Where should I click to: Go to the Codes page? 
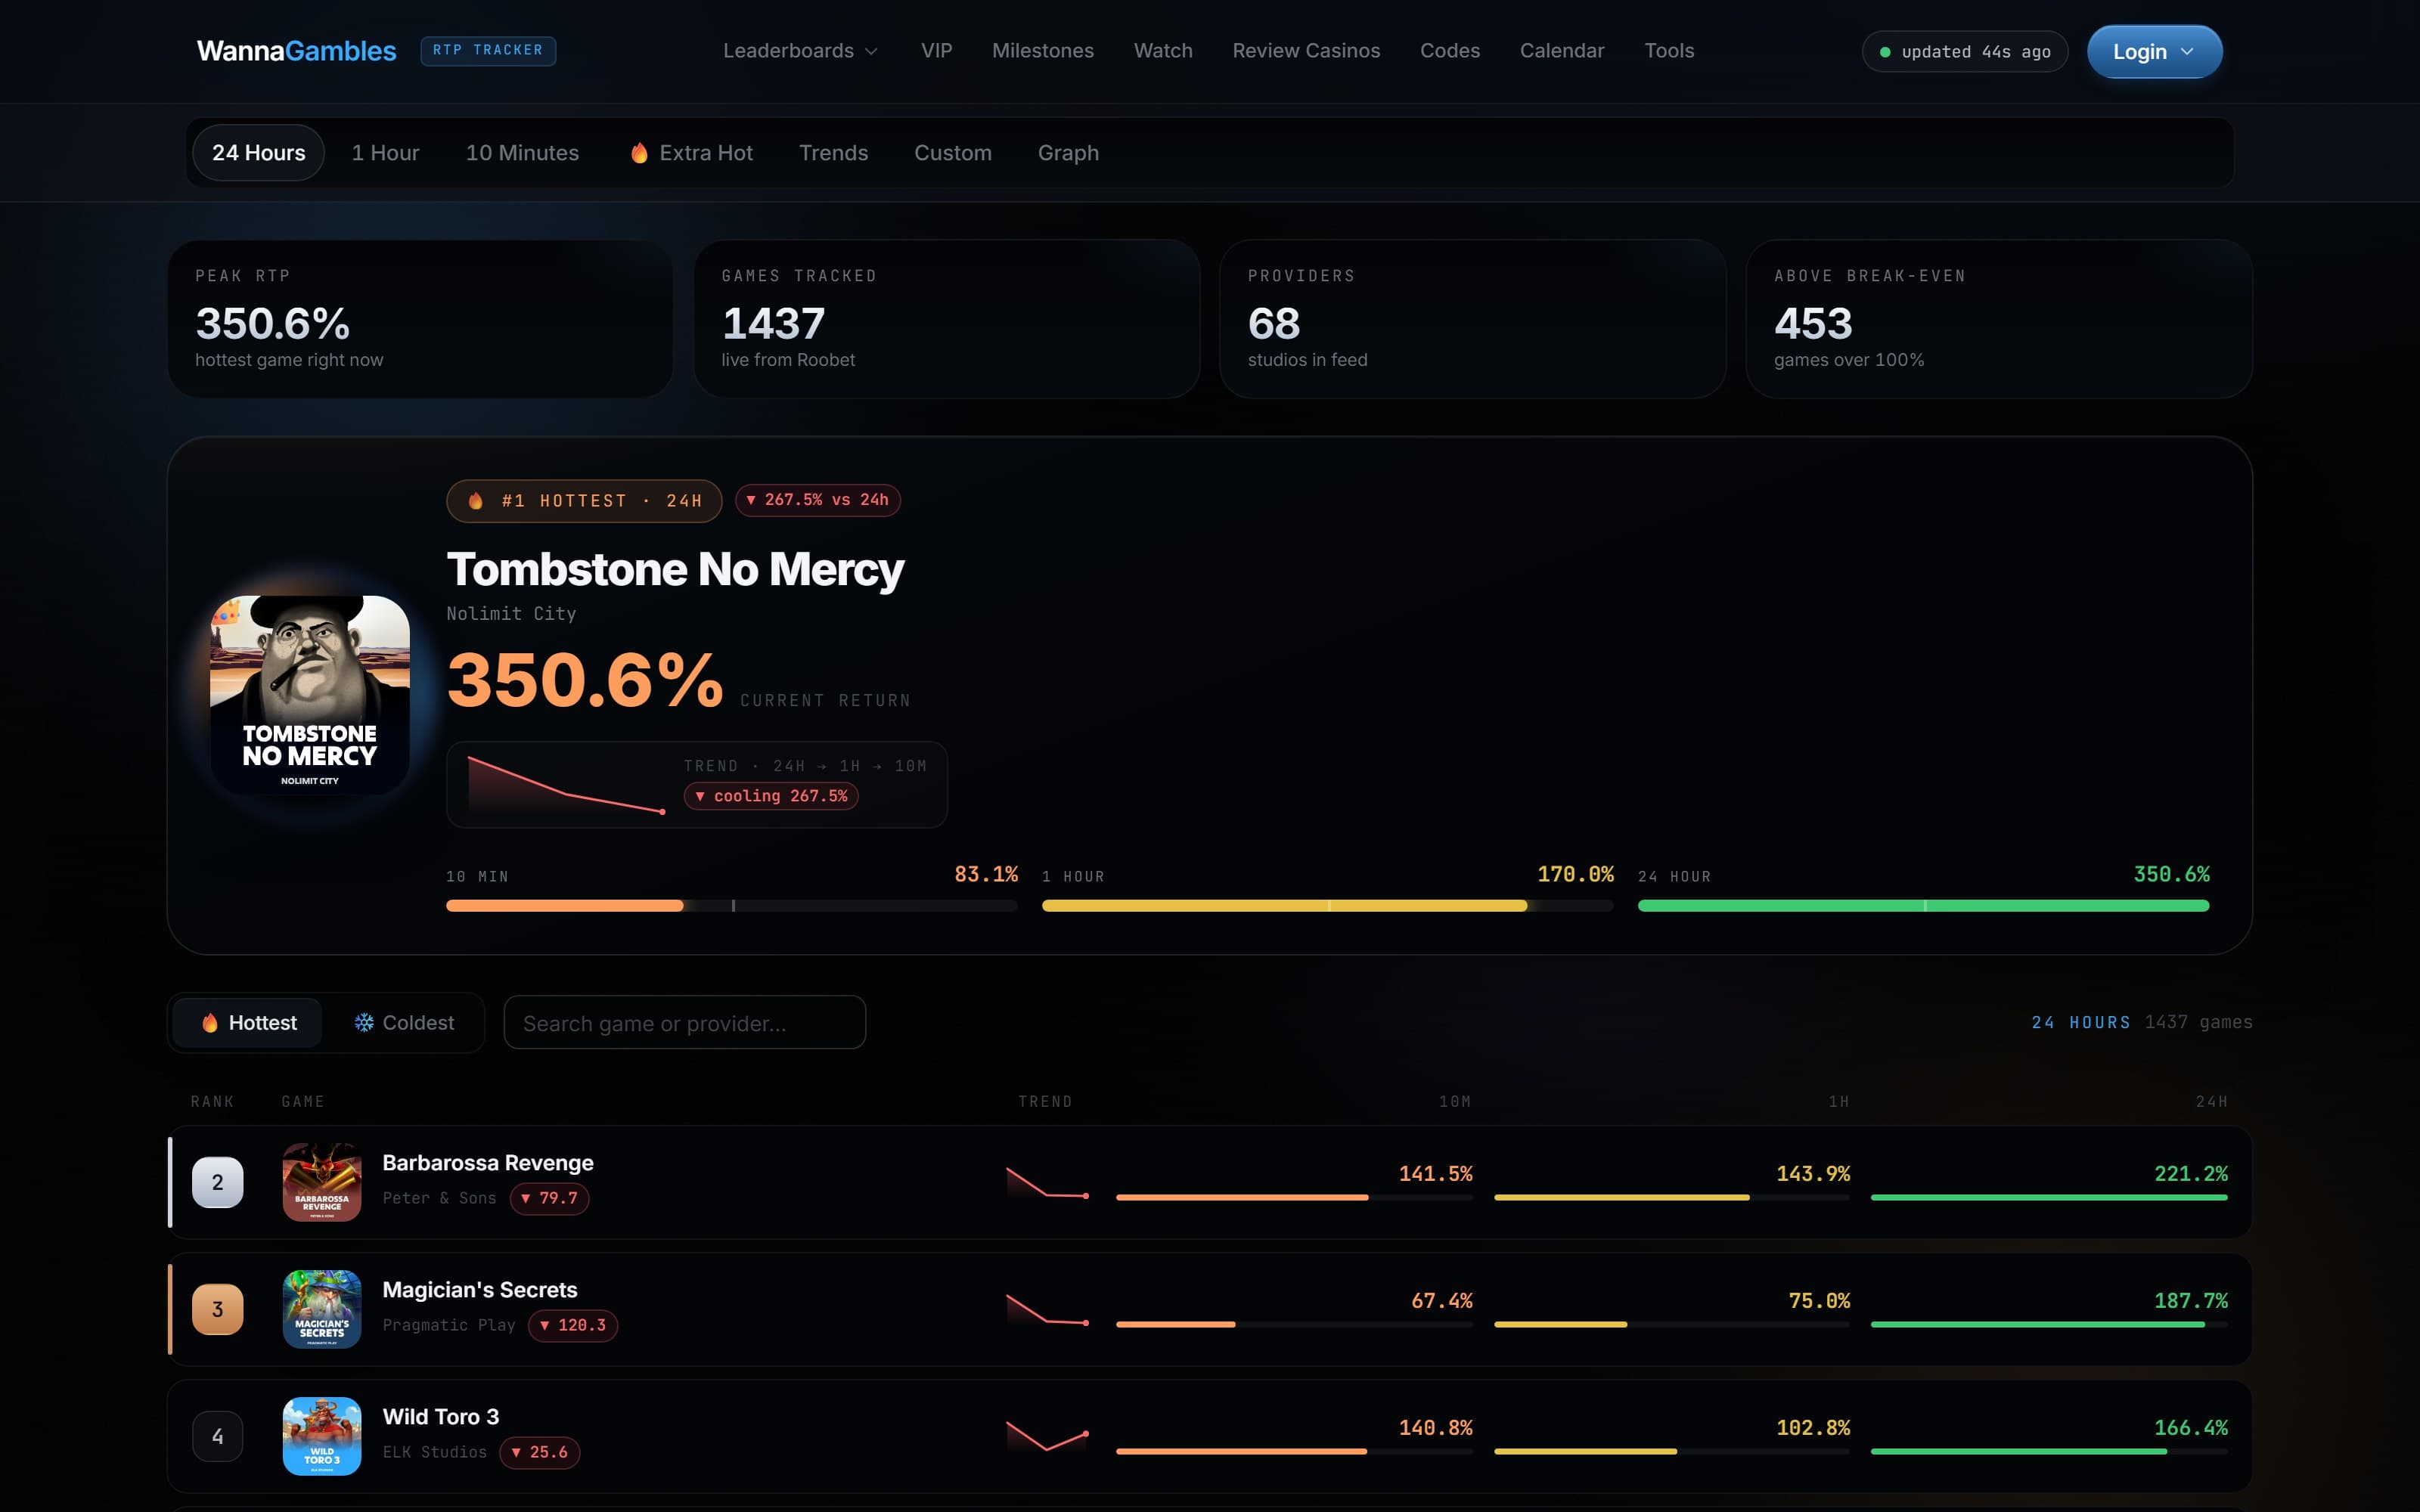[1449, 51]
